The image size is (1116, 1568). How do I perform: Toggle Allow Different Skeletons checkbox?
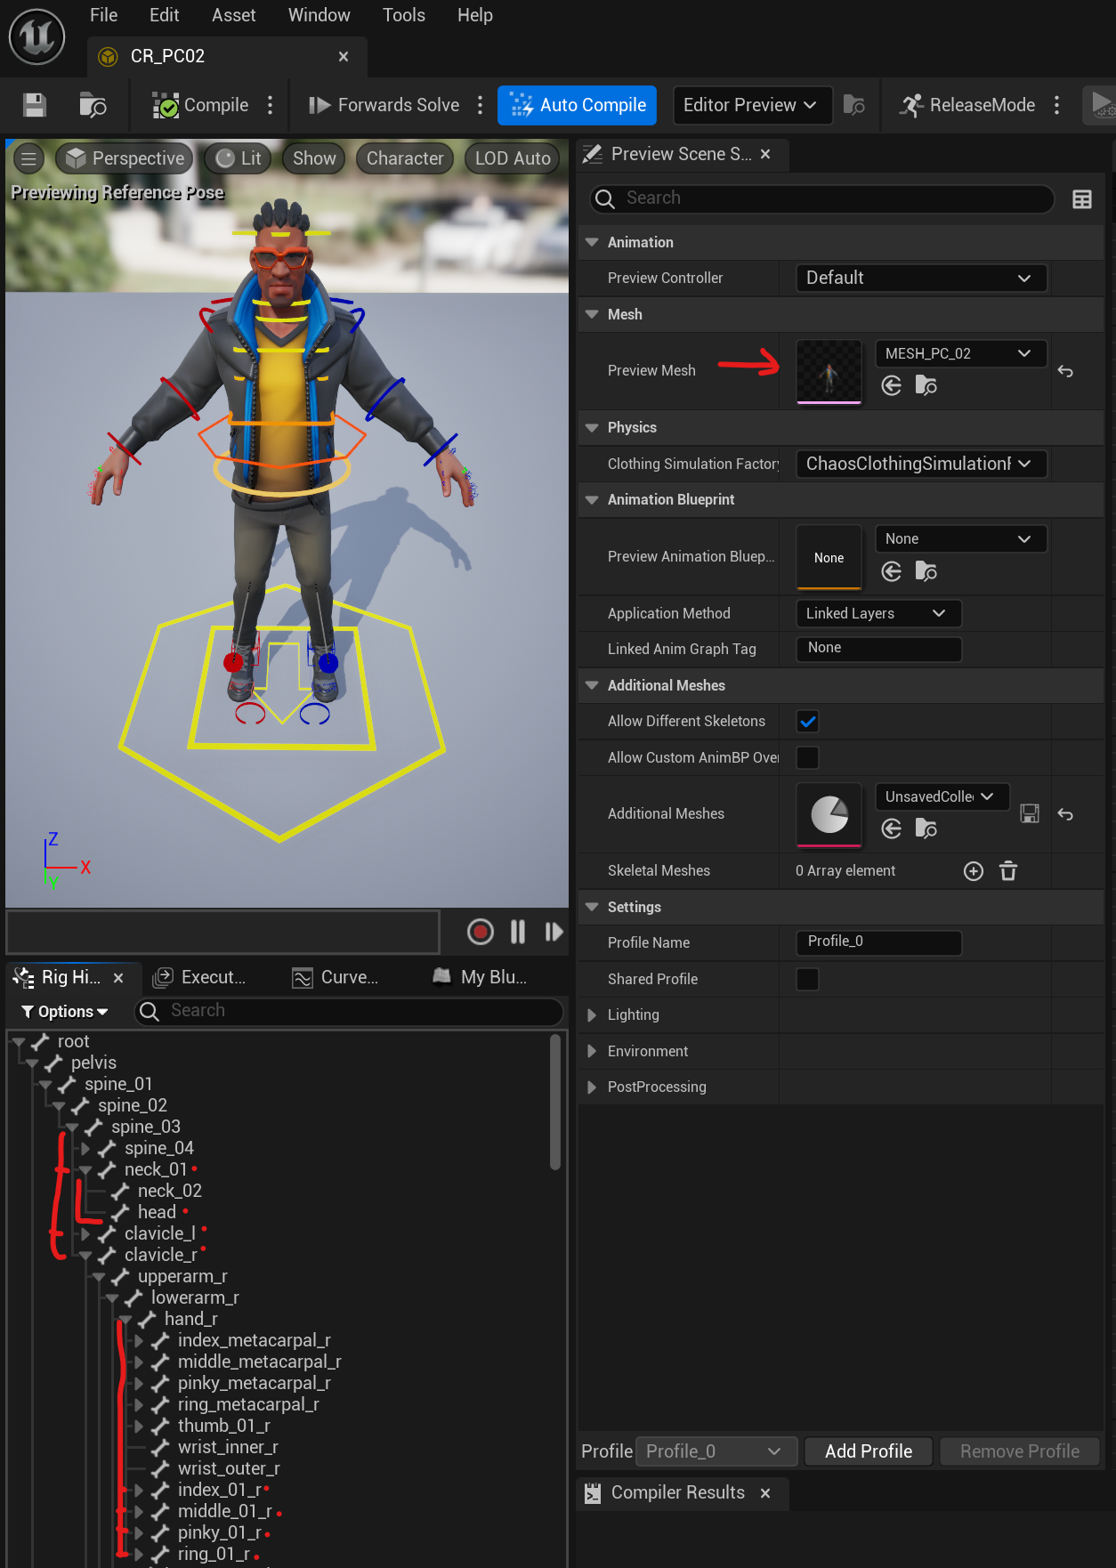807,722
